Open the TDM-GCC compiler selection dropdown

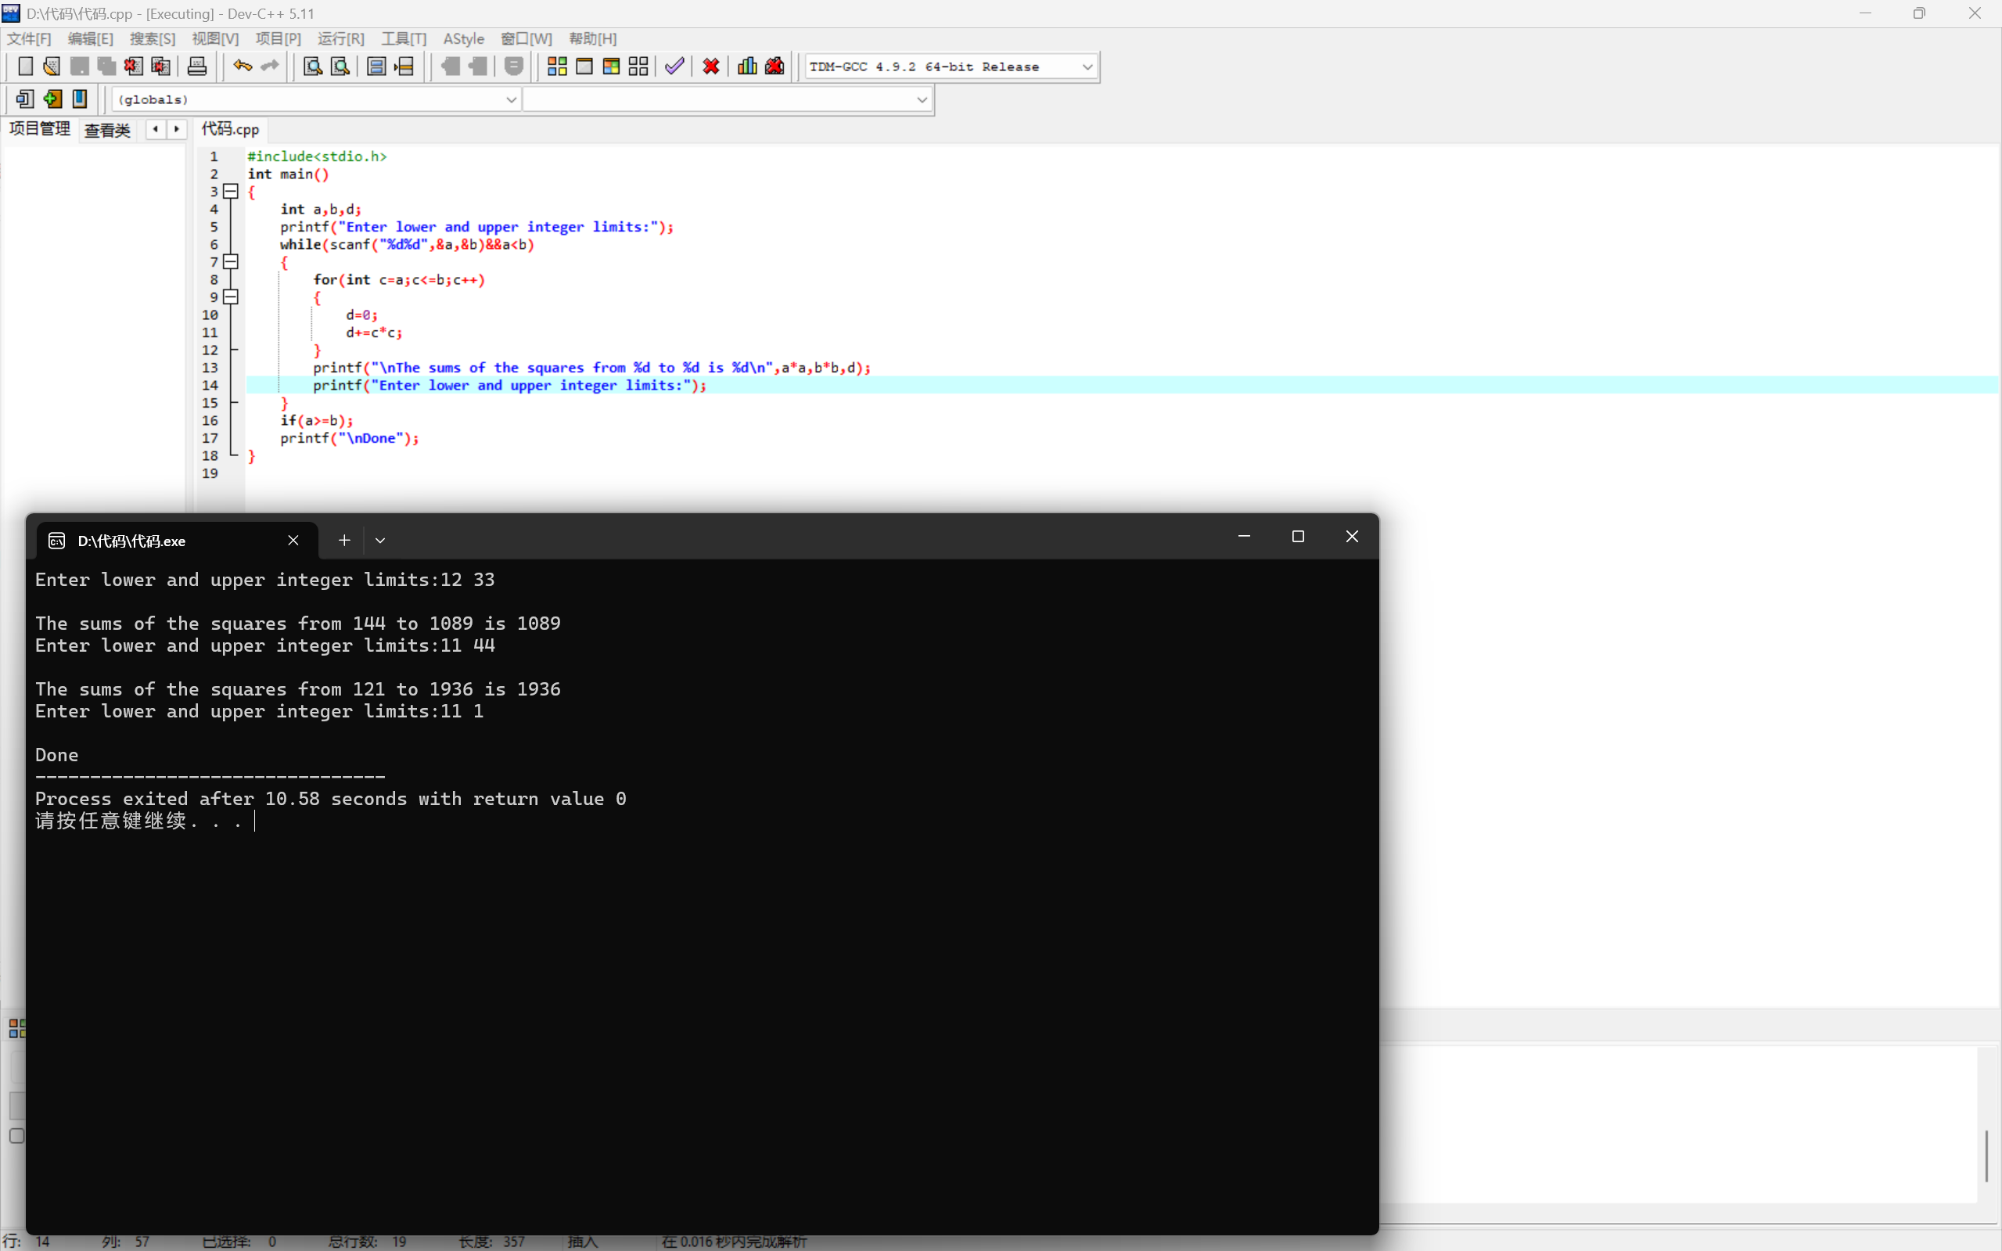(x=1087, y=67)
